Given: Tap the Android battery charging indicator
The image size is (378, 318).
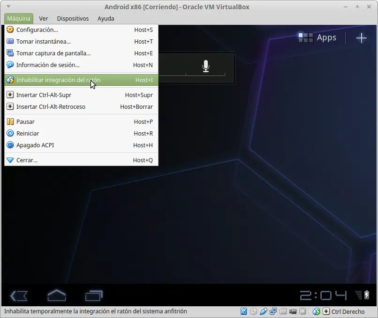Looking at the screenshot, I should coord(367,295).
